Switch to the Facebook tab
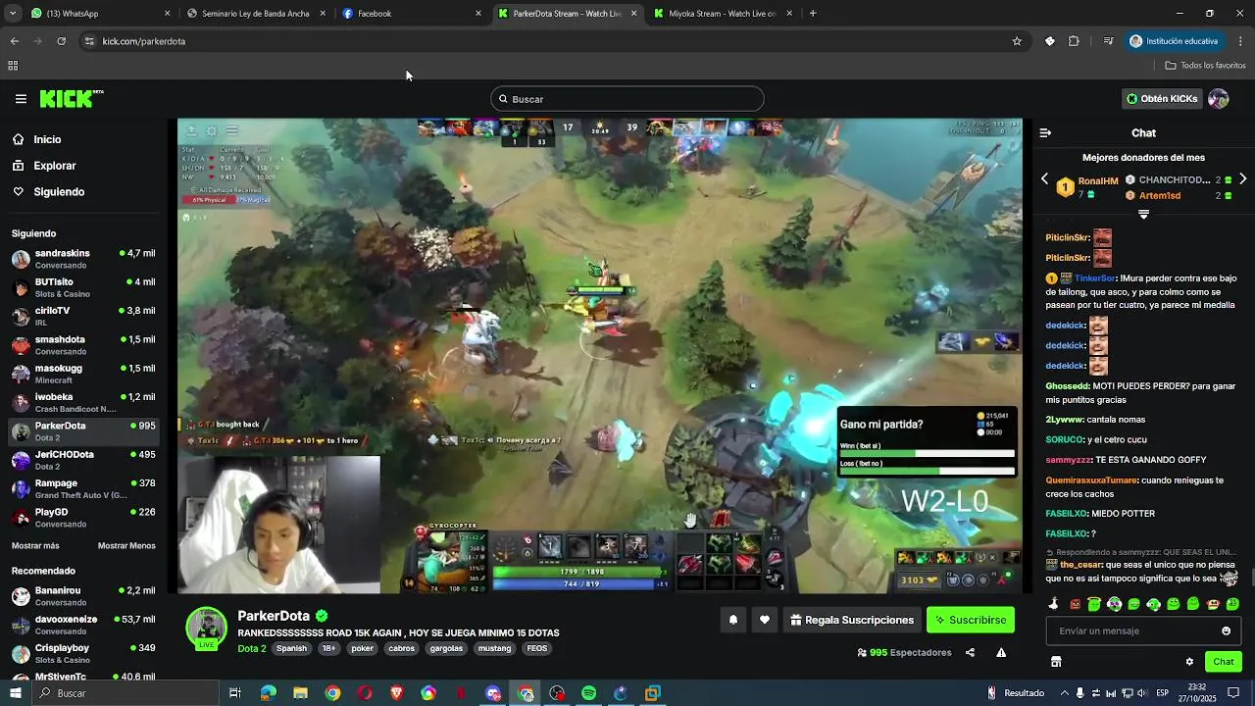The image size is (1255, 706). tap(412, 14)
